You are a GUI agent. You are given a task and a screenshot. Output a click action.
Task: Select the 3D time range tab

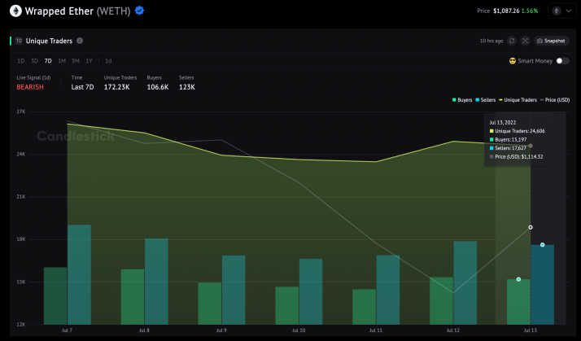[34, 61]
